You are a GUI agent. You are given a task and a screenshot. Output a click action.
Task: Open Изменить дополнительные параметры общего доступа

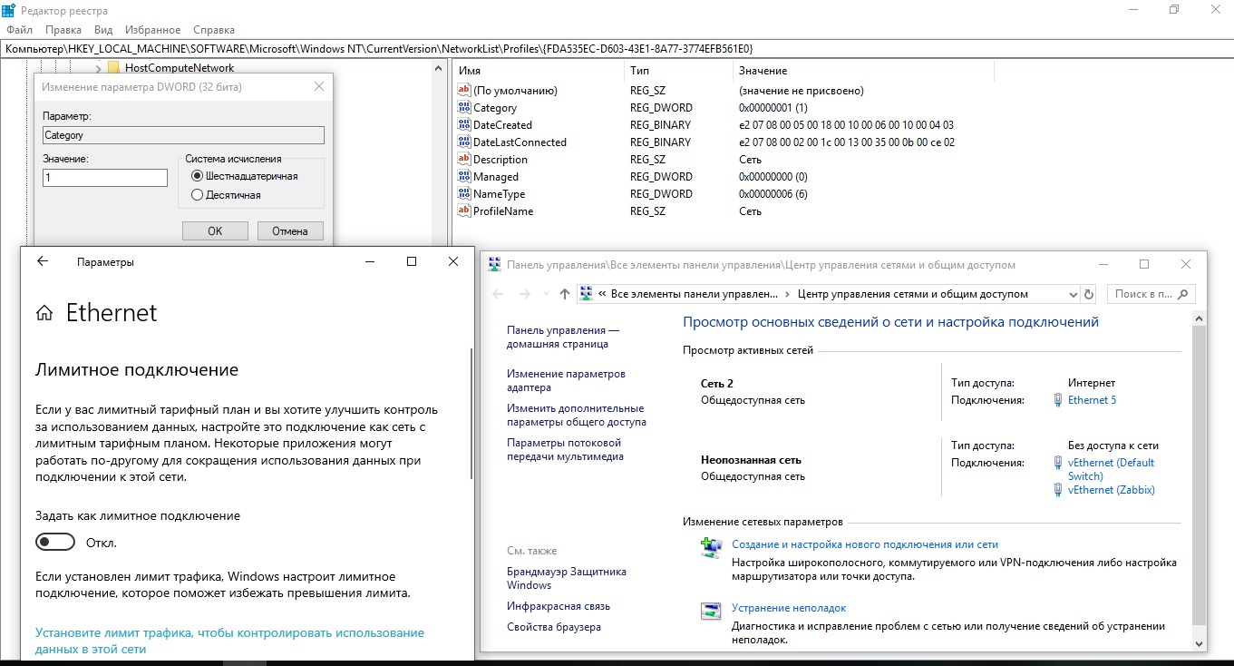pyautogui.click(x=575, y=416)
